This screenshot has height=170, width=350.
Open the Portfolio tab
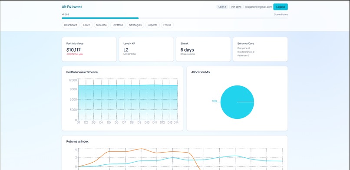click(118, 25)
